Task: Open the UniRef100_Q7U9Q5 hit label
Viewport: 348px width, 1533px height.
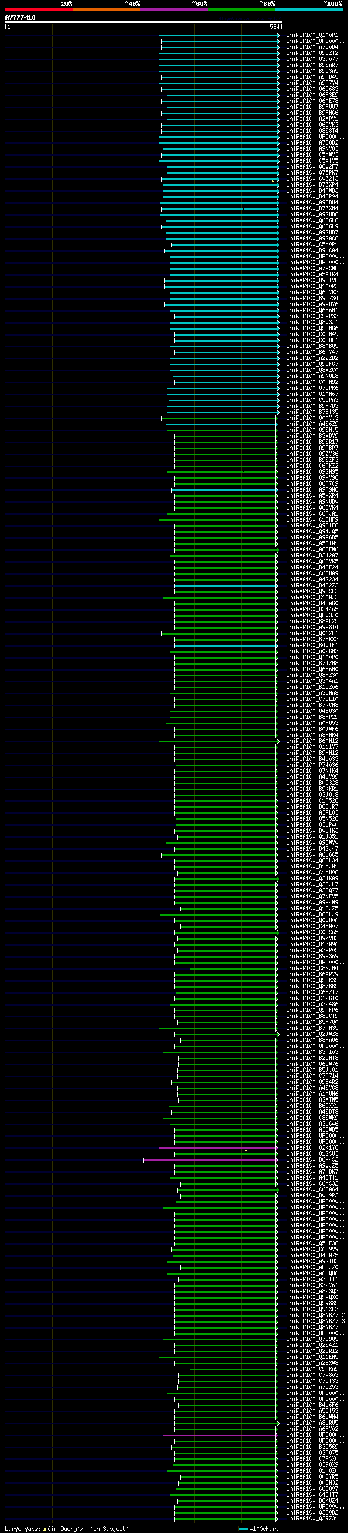Action: pos(312,1339)
